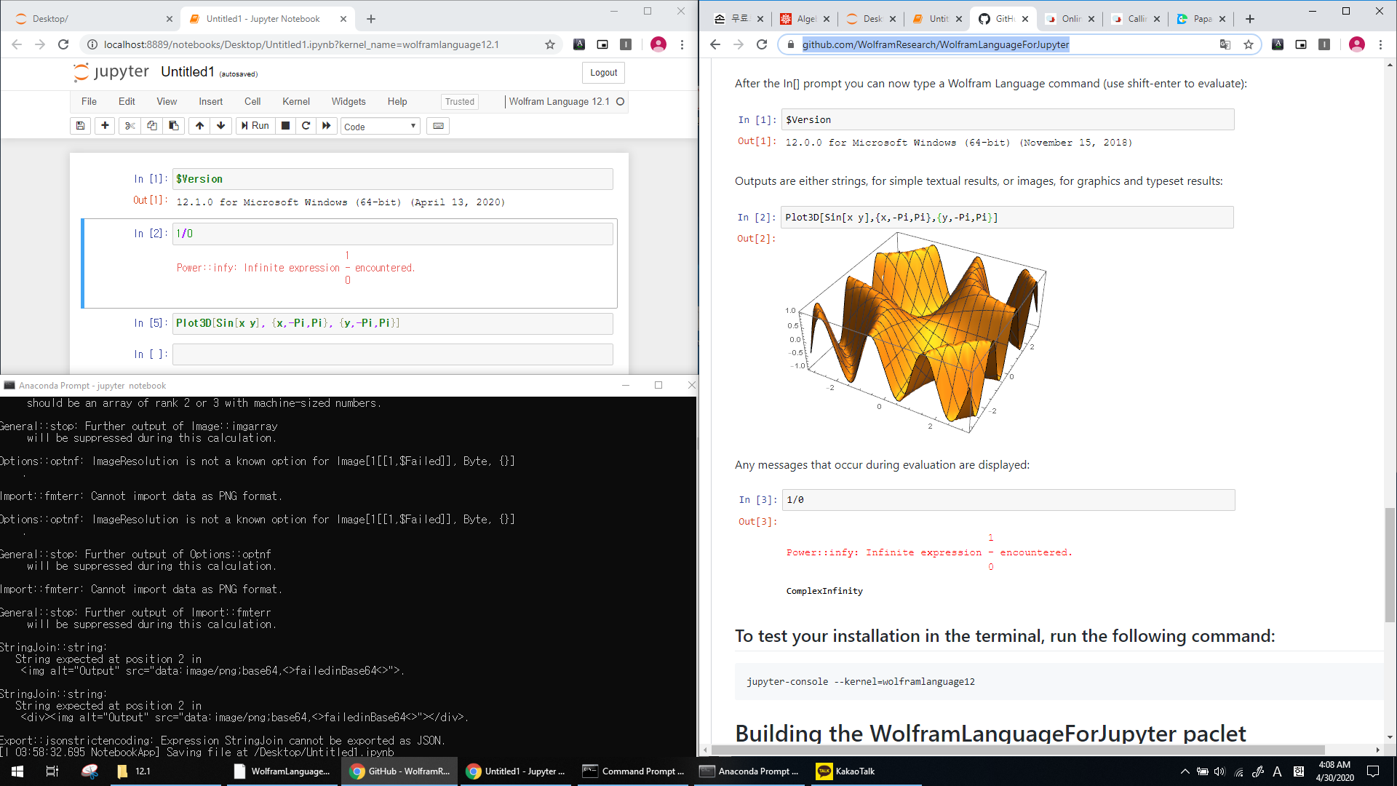Click the Cut selected cells icon
The image size is (1397, 786).
pos(129,126)
